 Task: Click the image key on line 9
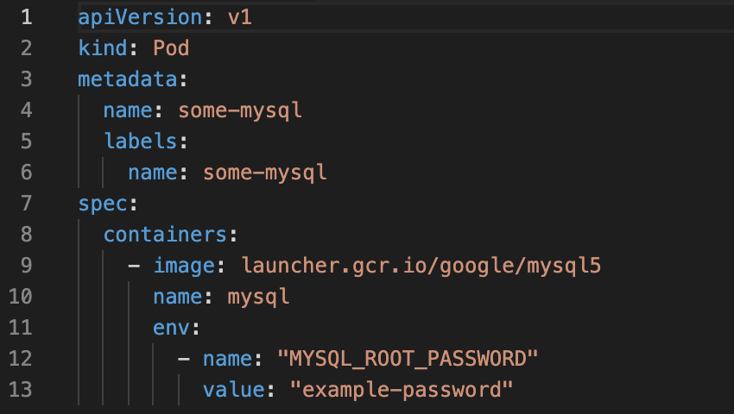(x=184, y=267)
